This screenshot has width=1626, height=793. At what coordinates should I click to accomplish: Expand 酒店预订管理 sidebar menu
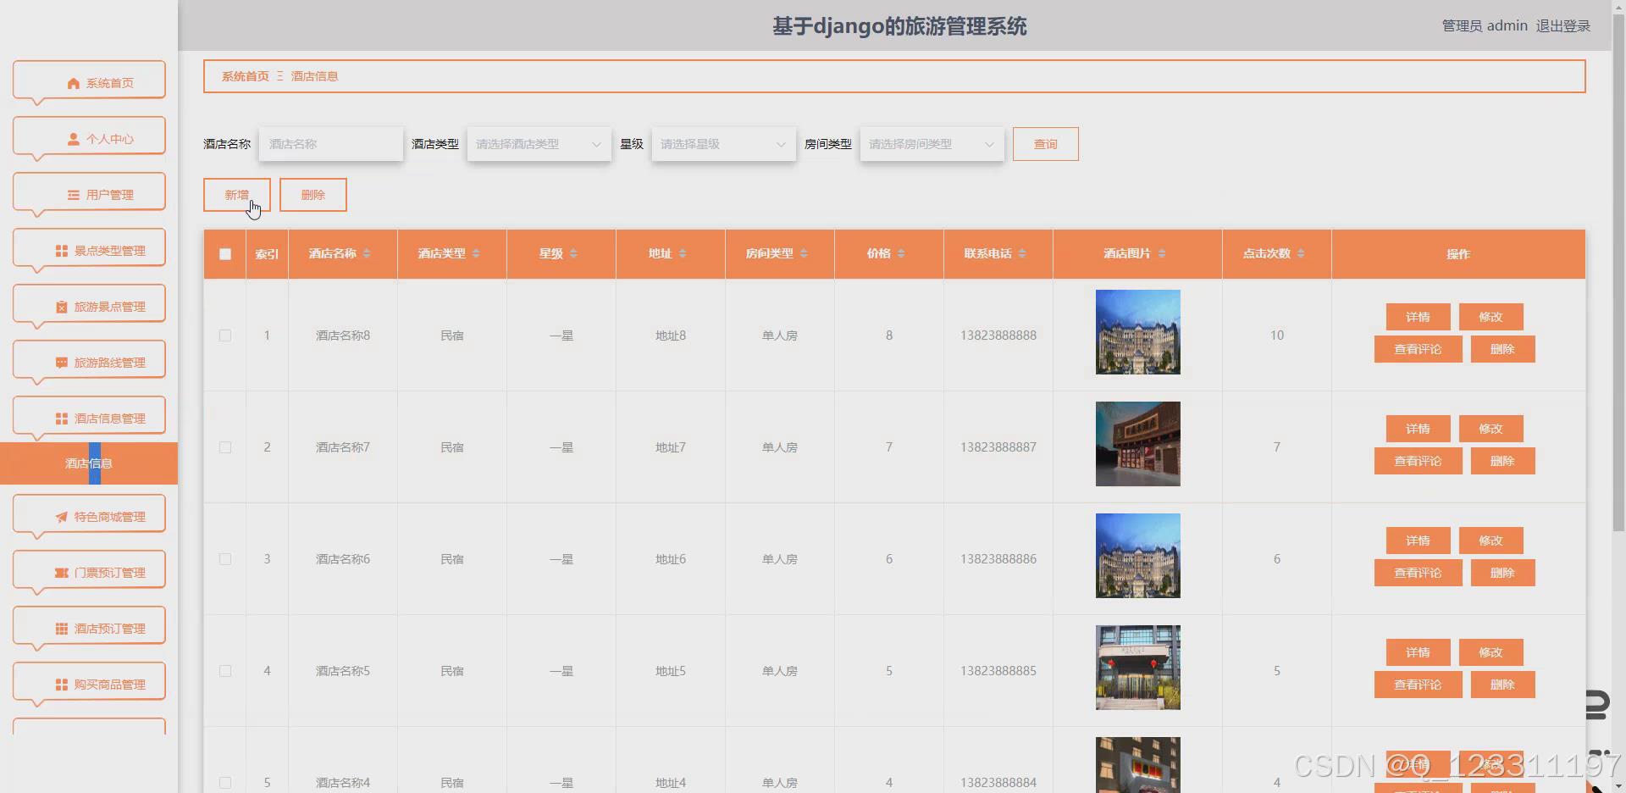coord(89,628)
